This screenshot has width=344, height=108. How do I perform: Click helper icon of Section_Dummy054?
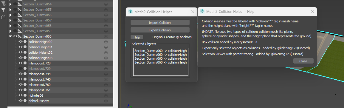click(x=20, y=4)
